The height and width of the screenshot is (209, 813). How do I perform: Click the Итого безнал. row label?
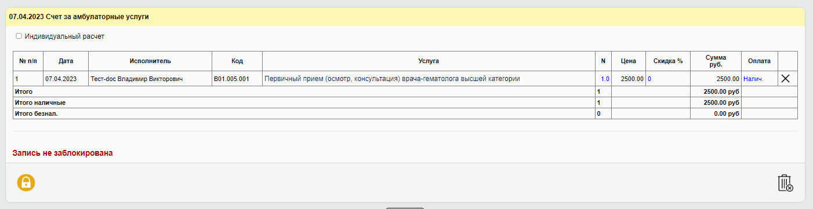pyautogui.click(x=37, y=113)
